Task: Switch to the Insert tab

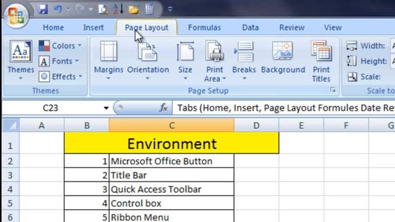Action: (93, 27)
